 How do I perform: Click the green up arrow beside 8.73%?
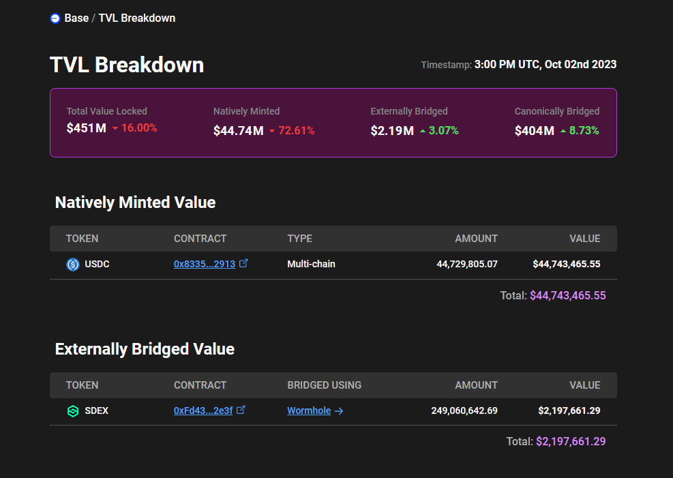(563, 131)
